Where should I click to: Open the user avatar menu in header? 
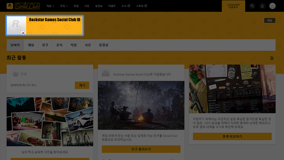272,6
